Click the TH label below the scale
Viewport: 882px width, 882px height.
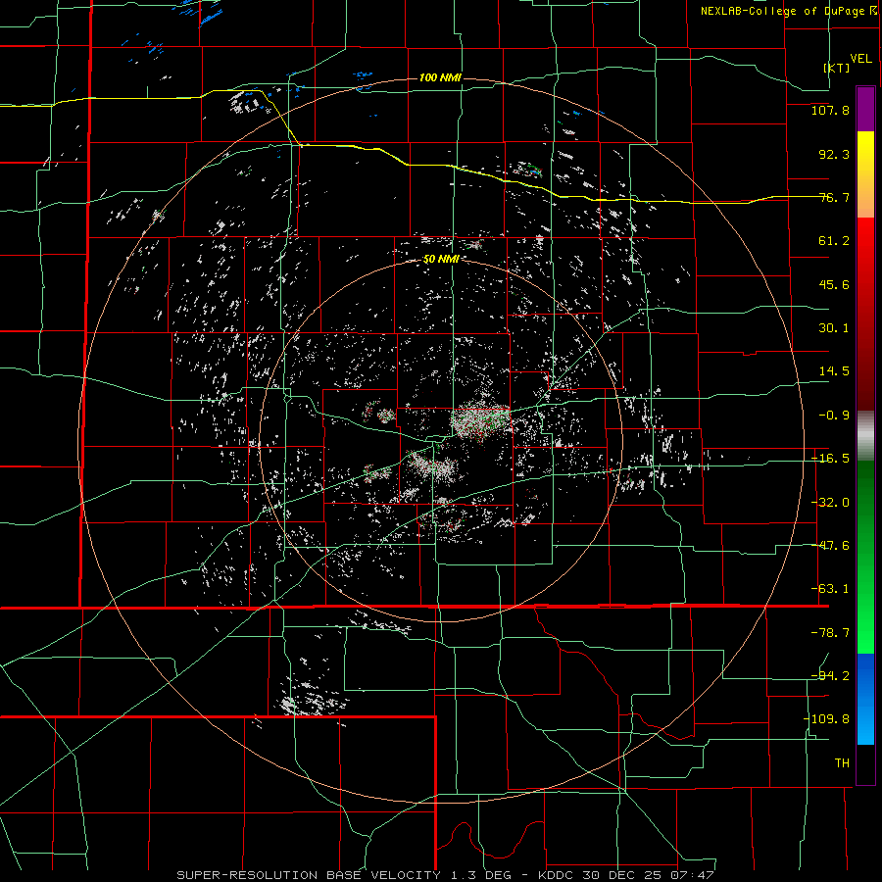coord(842,763)
